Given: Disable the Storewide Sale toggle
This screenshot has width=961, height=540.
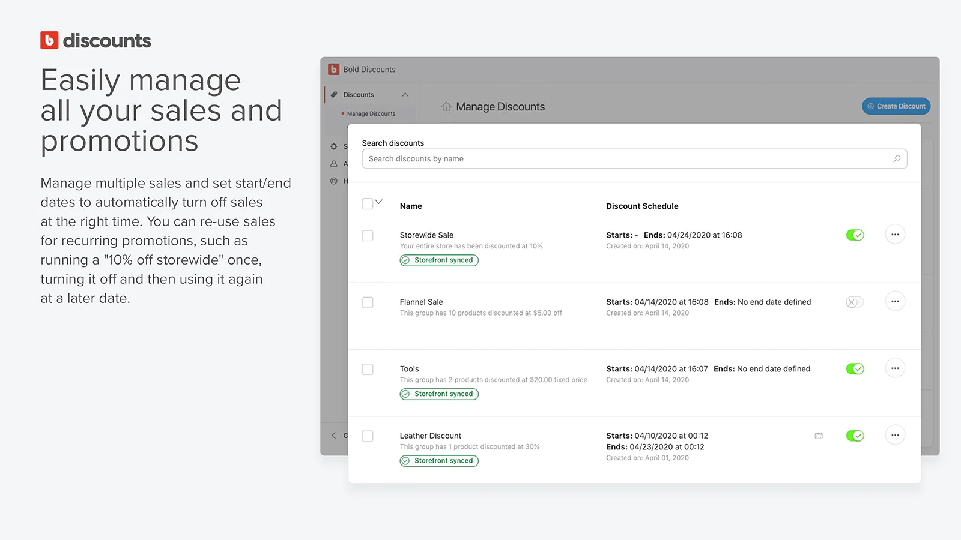Looking at the screenshot, I should [855, 235].
